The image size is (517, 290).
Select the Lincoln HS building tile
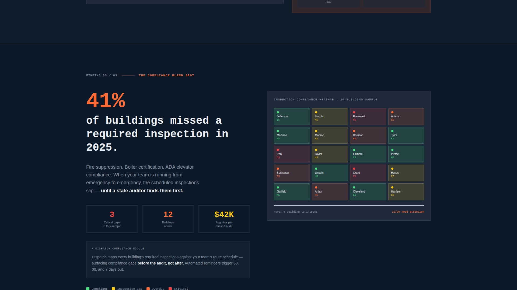click(330, 173)
